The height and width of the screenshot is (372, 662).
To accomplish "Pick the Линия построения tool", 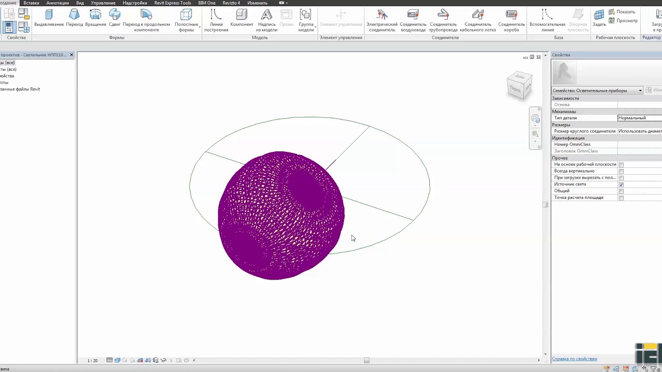I will tap(216, 21).
